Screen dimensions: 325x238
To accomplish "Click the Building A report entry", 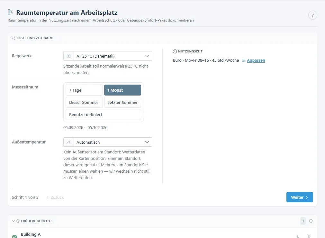I will [31, 234].
